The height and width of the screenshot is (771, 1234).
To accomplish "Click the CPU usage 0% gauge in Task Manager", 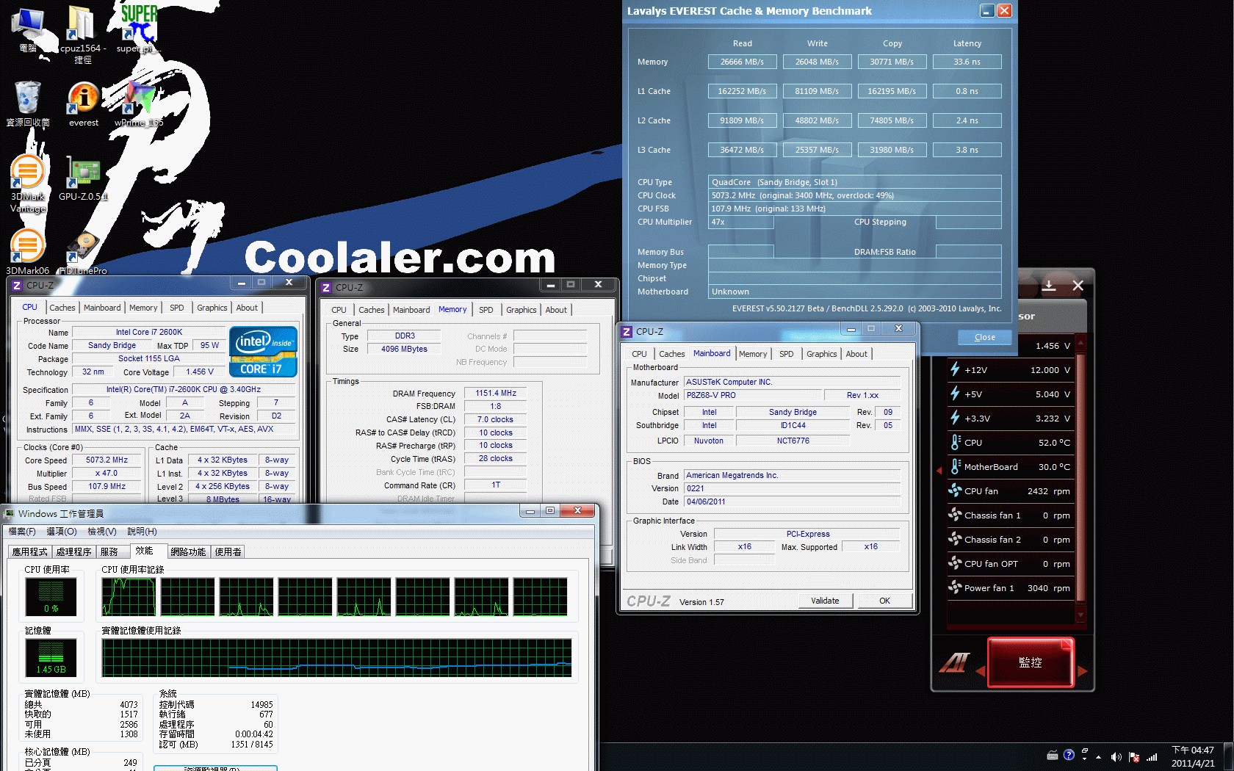I will click(x=51, y=596).
